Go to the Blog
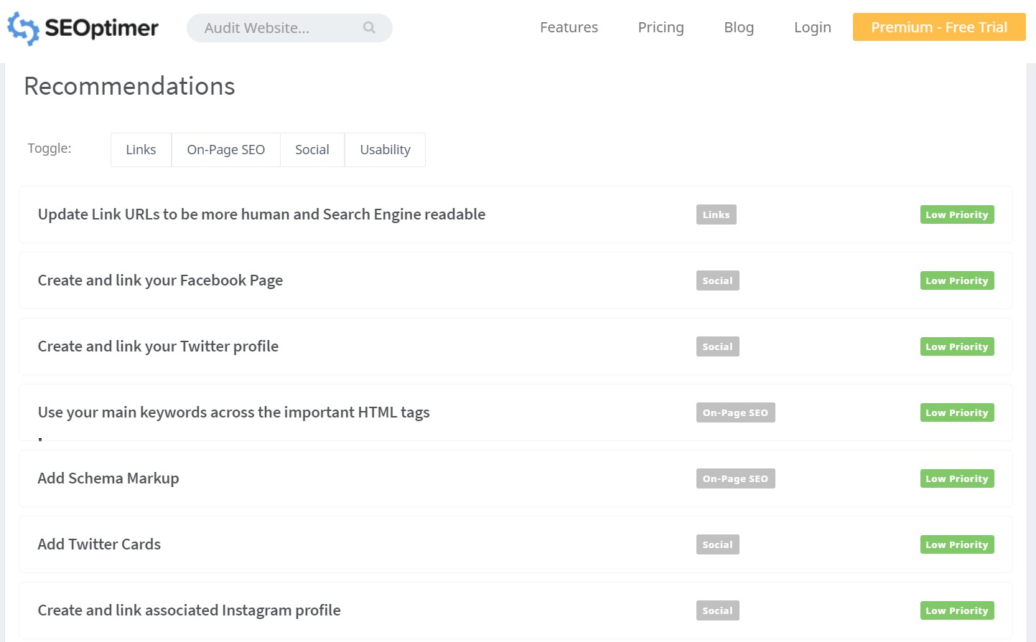Image resolution: width=1036 pixels, height=642 pixels. (x=739, y=27)
